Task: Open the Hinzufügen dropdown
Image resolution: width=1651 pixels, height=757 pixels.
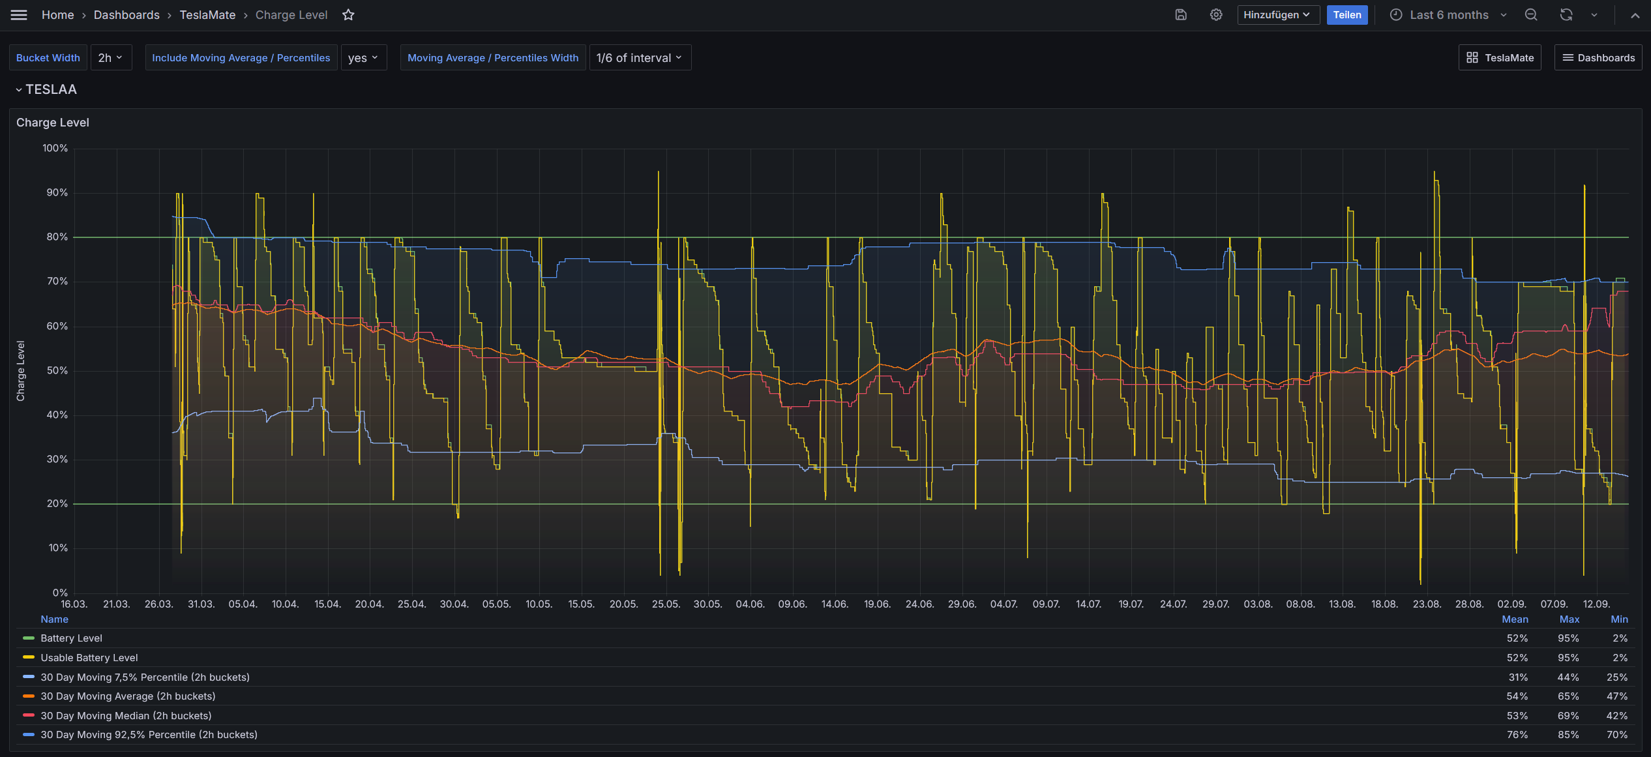Action: 1278,15
